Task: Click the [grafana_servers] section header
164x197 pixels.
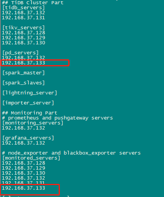Action: click(28, 138)
